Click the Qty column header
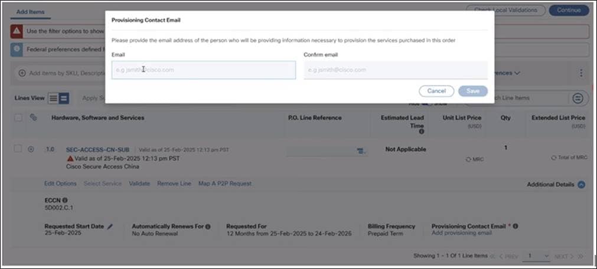 tap(505, 118)
